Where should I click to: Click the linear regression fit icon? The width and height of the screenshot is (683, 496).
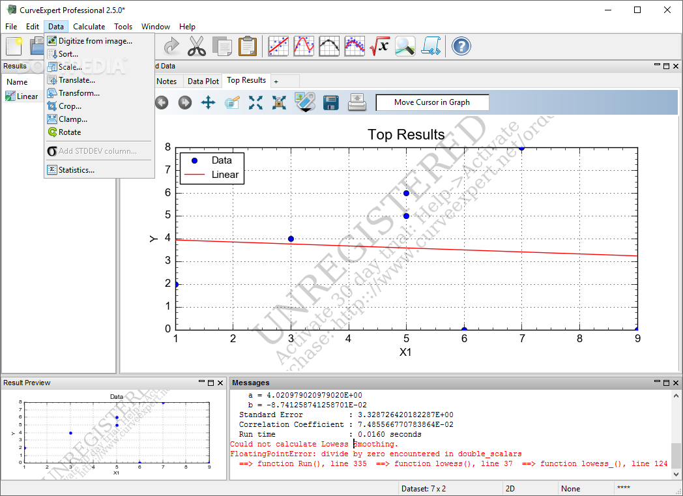[278, 46]
